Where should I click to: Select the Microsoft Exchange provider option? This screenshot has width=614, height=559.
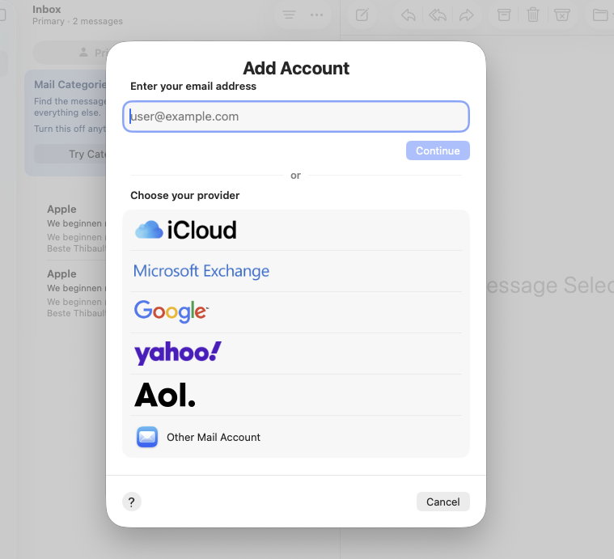201,271
